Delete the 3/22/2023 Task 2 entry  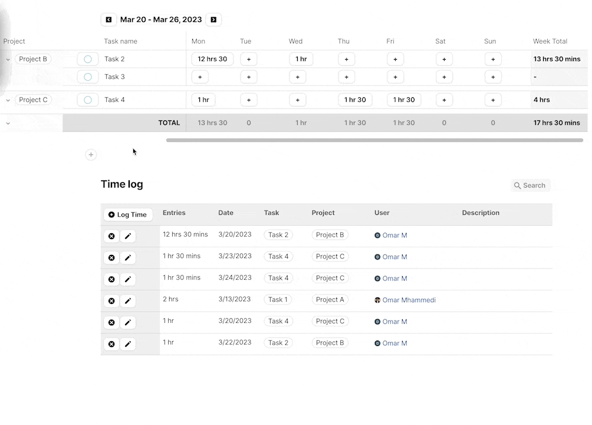coord(111,344)
